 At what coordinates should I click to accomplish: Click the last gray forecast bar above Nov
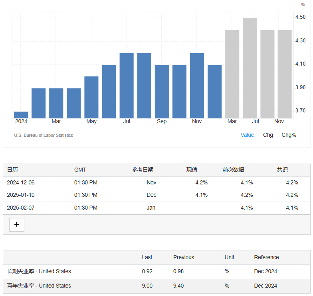click(285, 74)
